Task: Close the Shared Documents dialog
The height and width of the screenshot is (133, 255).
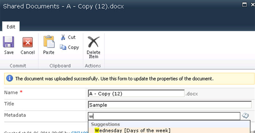Action: click(x=253, y=4)
